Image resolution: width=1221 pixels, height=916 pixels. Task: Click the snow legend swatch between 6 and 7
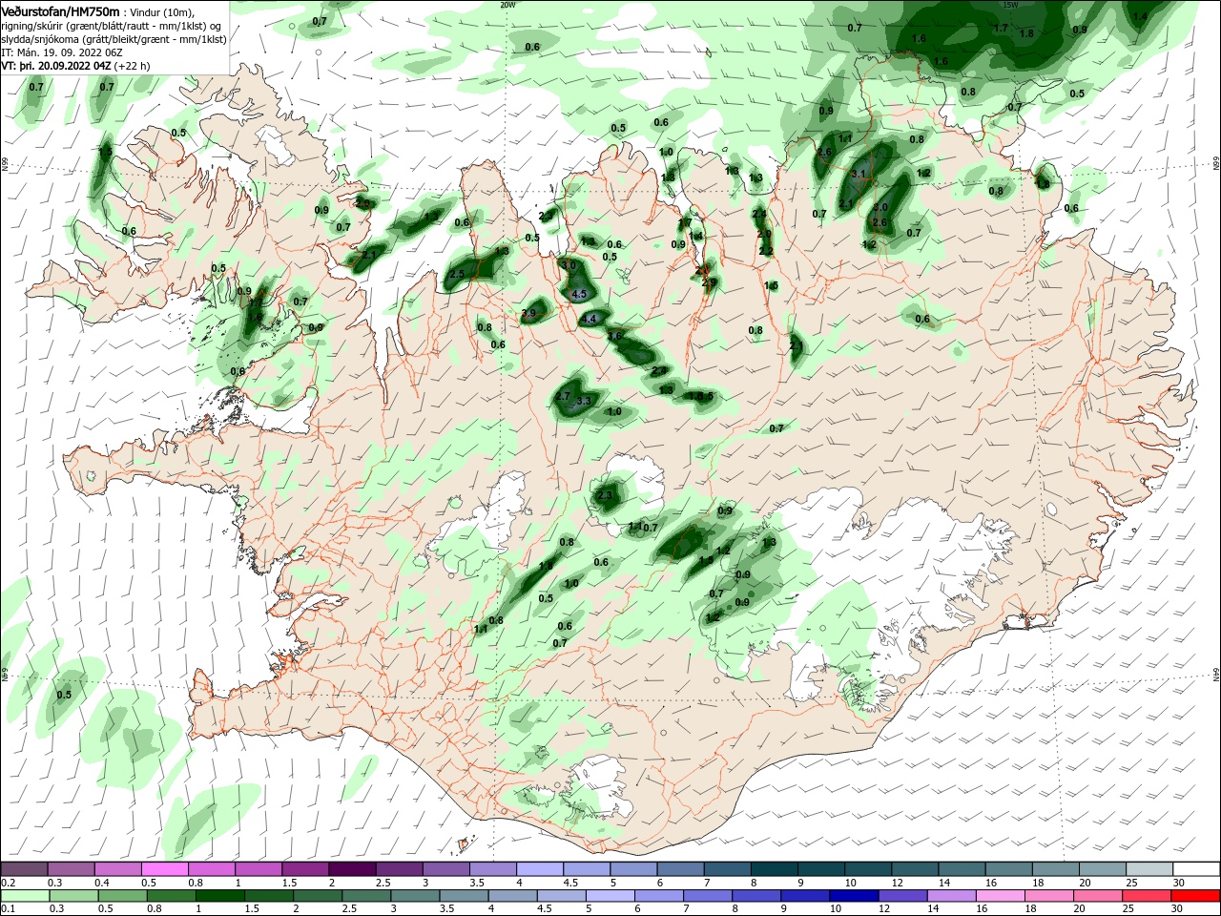tap(679, 869)
